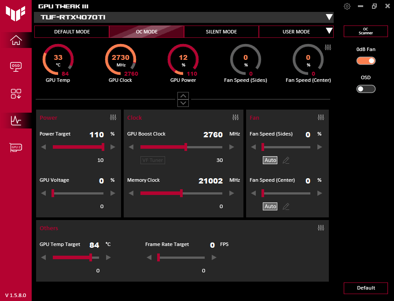Toggle Auto for Fan Speed (Sides)
Image resolution: width=394 pixels, height=301 pixels.
coord(270,160)
